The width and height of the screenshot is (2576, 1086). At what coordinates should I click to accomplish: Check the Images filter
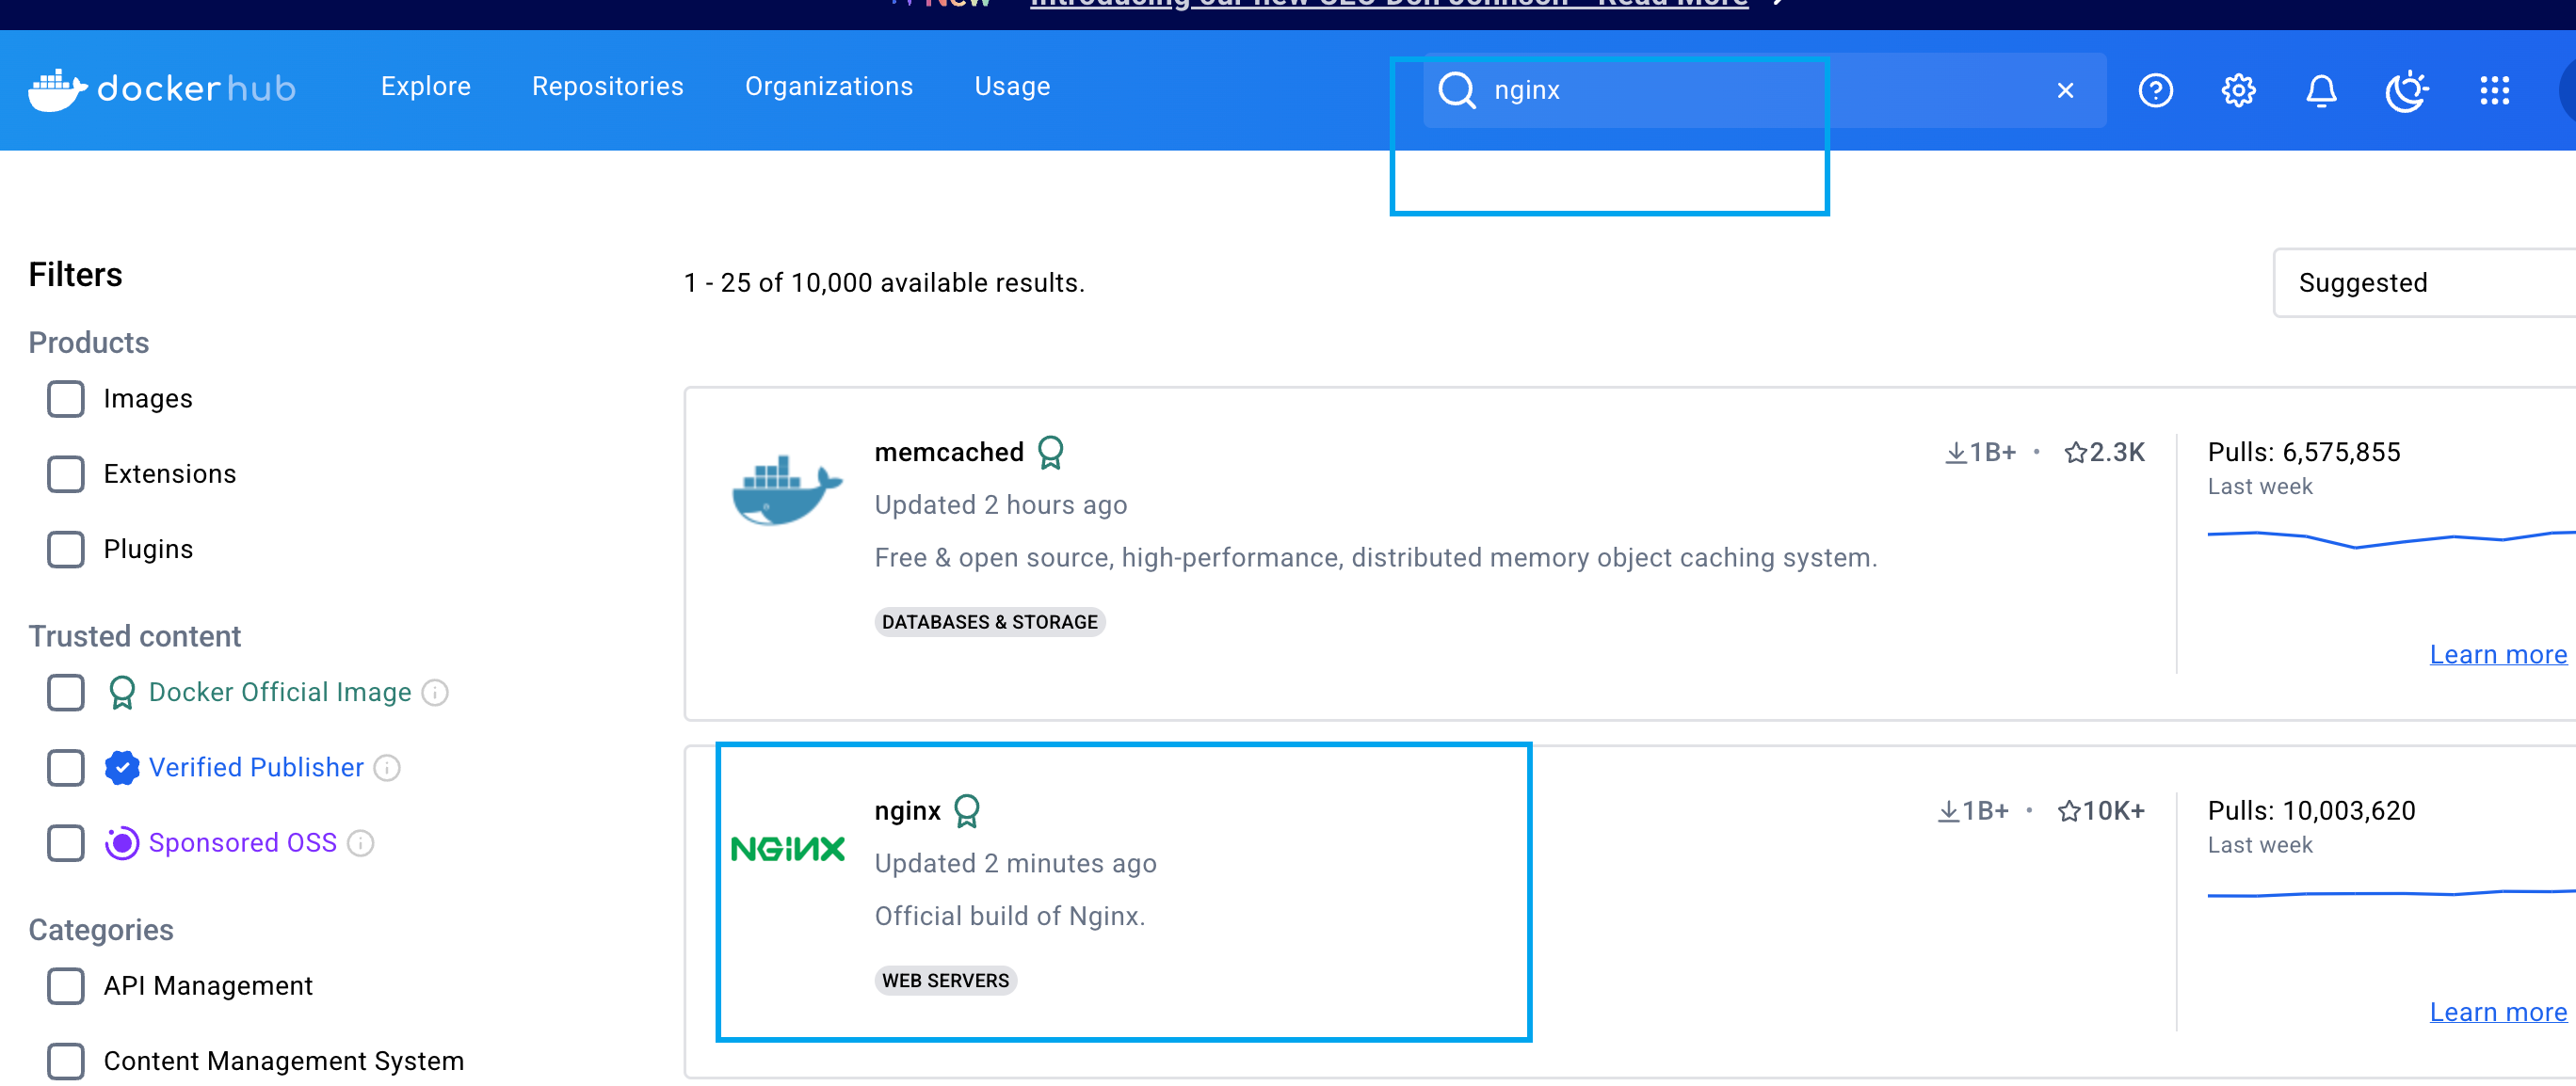(66, 399)
